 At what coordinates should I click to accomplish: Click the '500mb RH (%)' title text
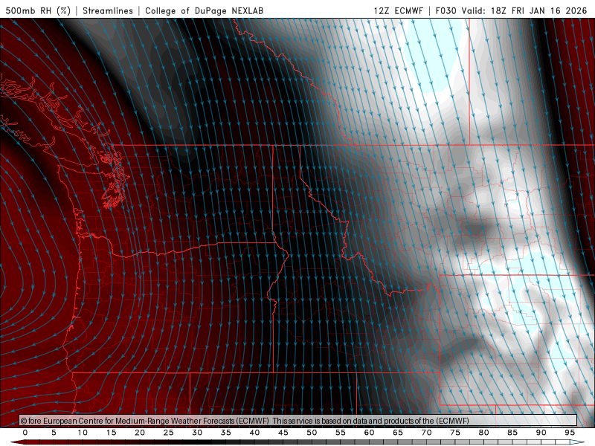pos(39,10)
